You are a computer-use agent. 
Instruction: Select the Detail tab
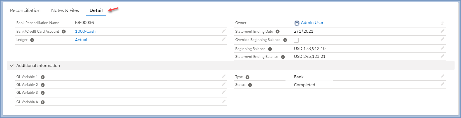coord(96,11)
